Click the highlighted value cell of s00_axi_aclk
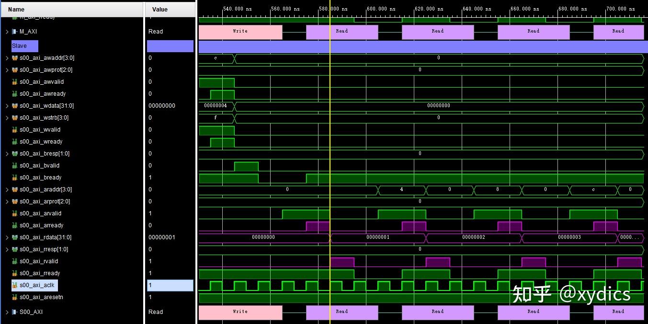 (x=170, y=285)
